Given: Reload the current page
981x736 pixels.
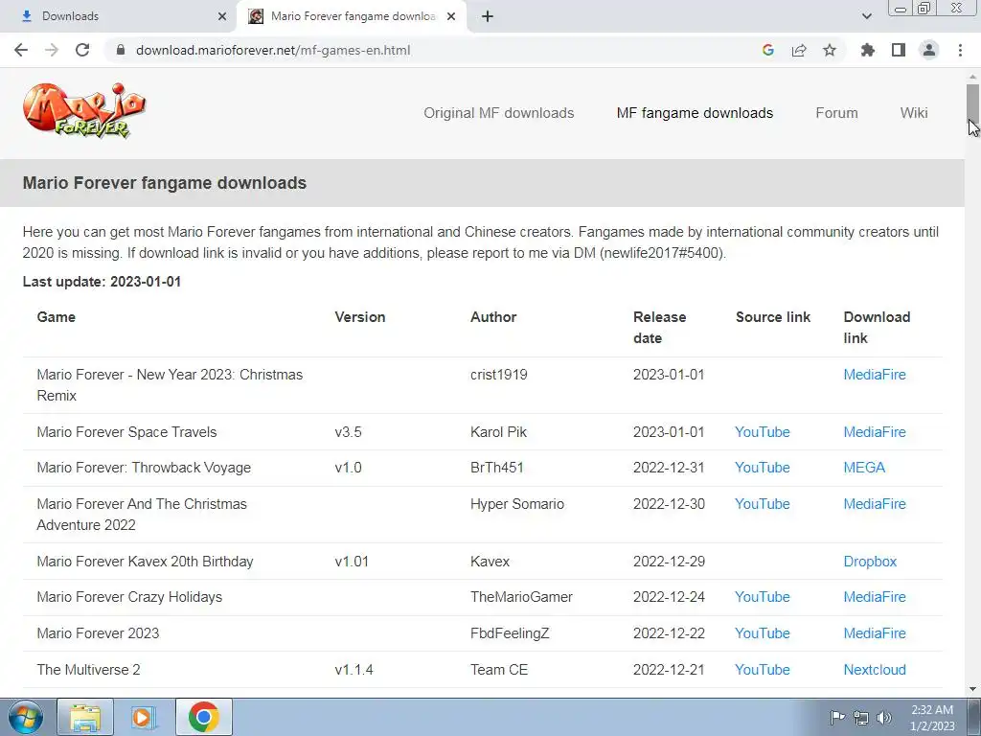Looking at the screenshot, I should [x=82, y=50].
